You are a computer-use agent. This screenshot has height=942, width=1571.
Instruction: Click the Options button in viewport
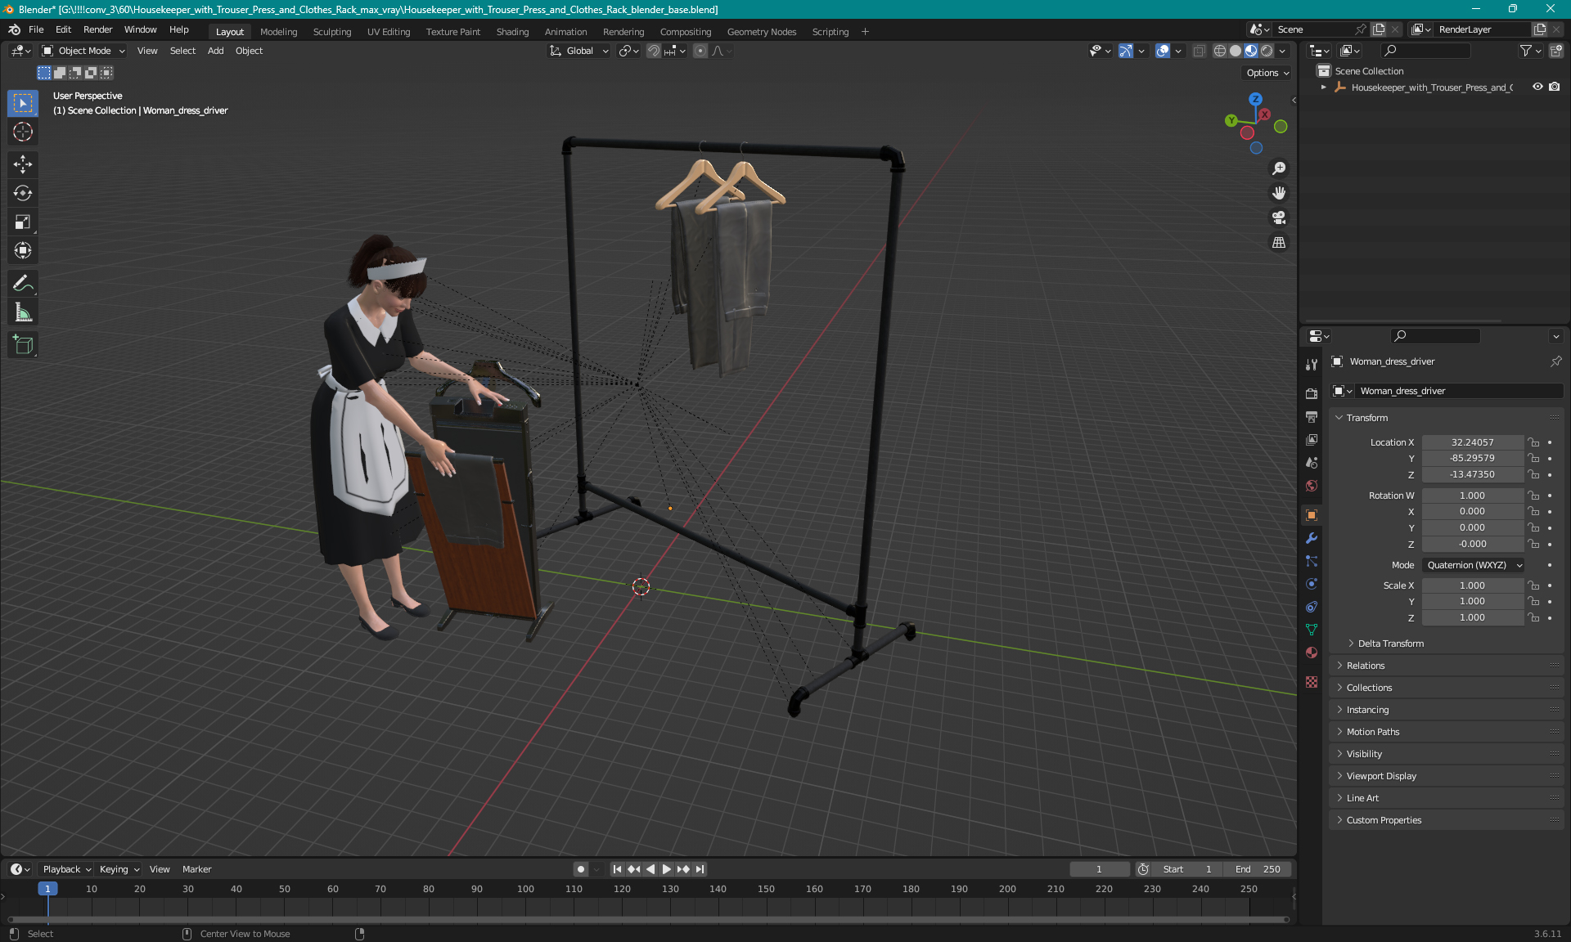(x=1267, y=73)
